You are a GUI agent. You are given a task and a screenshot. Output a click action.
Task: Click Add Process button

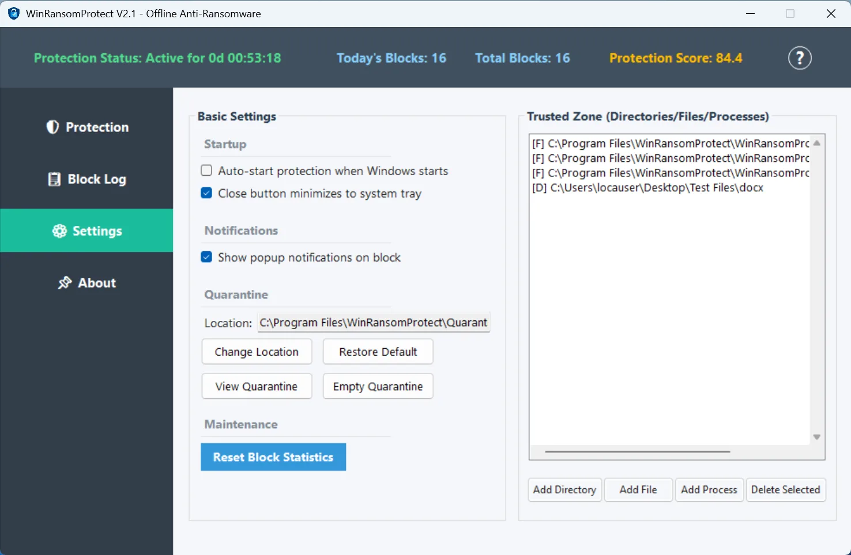tap(709, 490)
